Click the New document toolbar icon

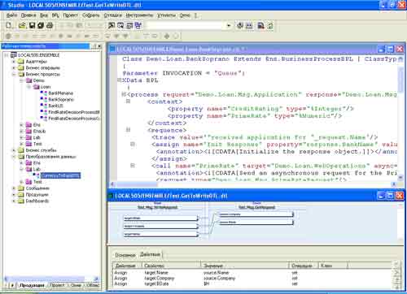coord(9,25)
